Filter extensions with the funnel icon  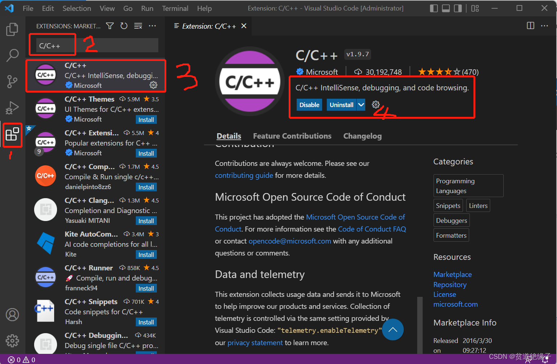click(110, 26)
